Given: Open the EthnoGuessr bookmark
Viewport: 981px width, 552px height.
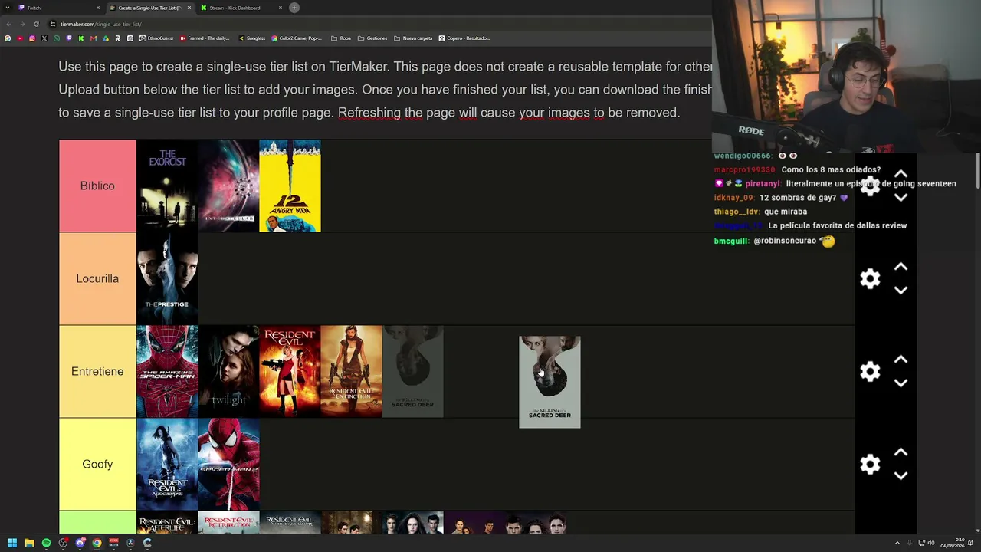Looking at the screenshot, I should click(x=156, y=38).
